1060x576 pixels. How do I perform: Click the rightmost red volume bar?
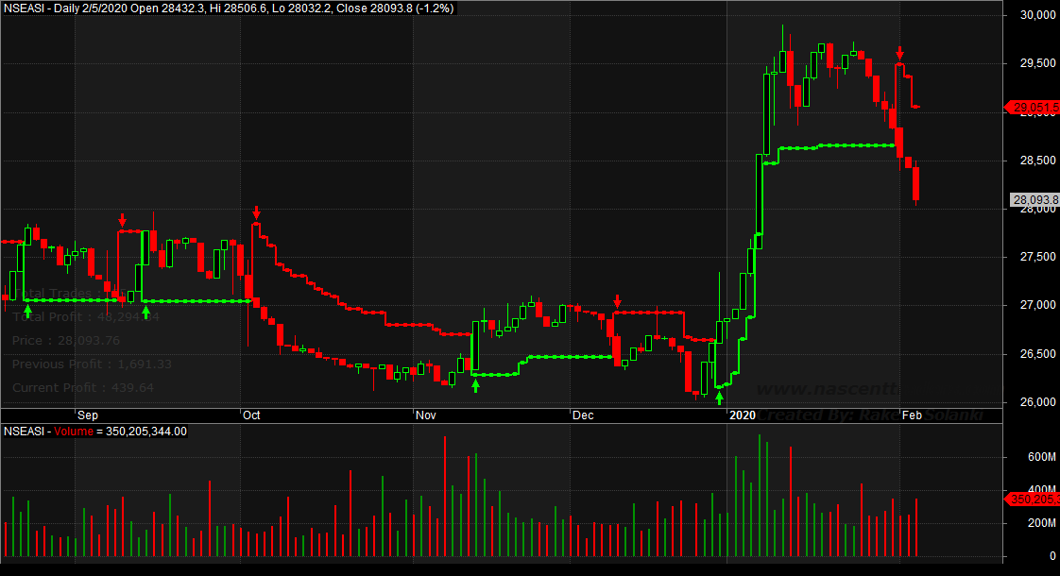pyautogui.click(x=916, y=527)
